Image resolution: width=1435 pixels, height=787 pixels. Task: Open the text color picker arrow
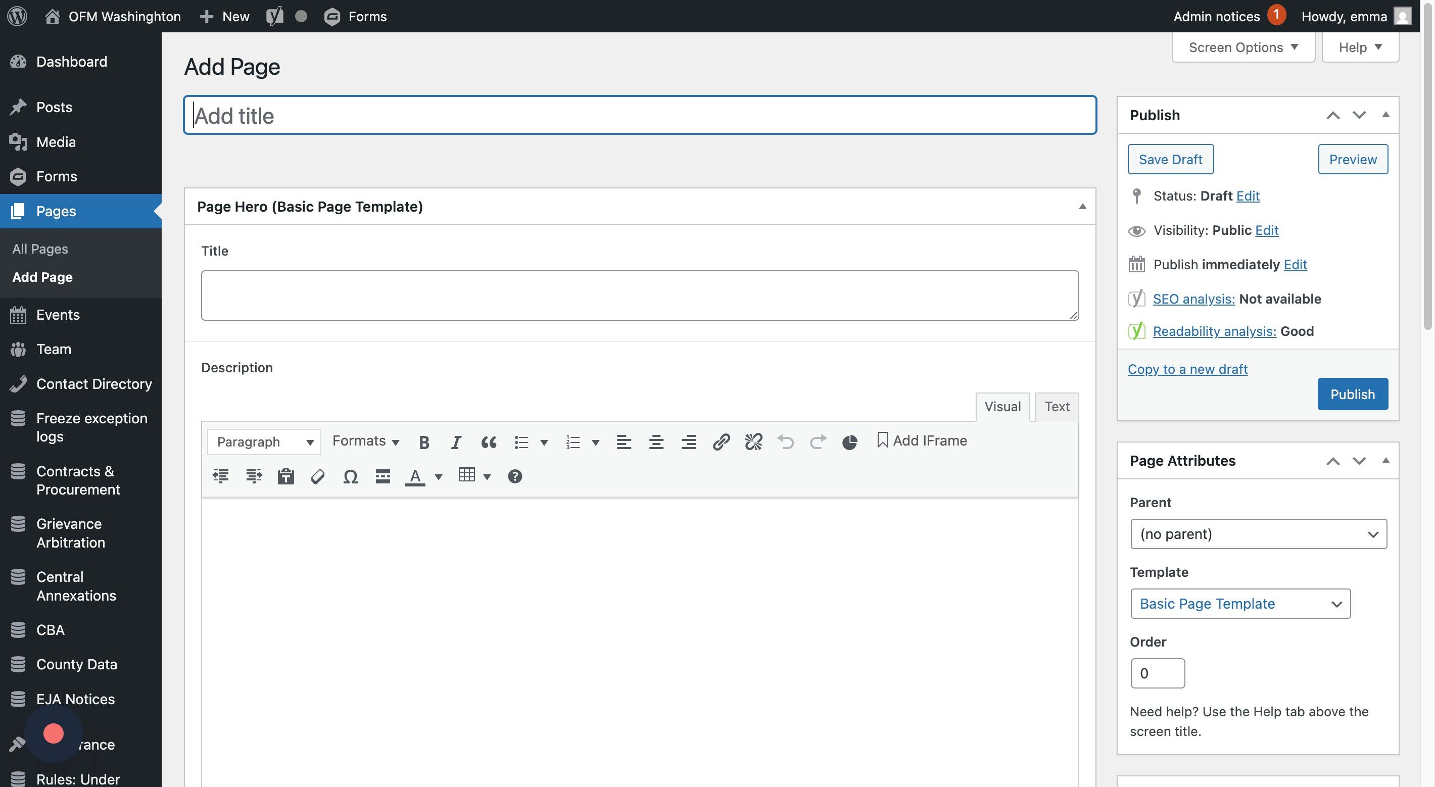(439, 476)
